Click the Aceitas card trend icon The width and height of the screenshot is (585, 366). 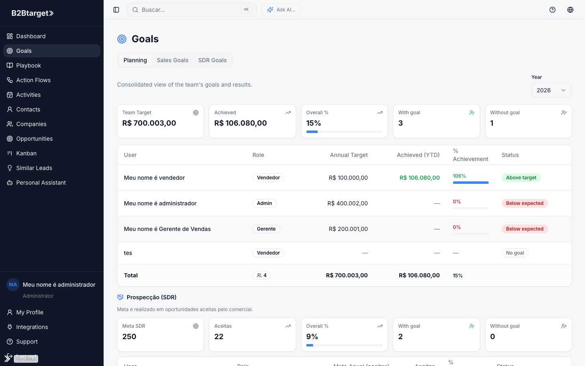click(288, 326)
